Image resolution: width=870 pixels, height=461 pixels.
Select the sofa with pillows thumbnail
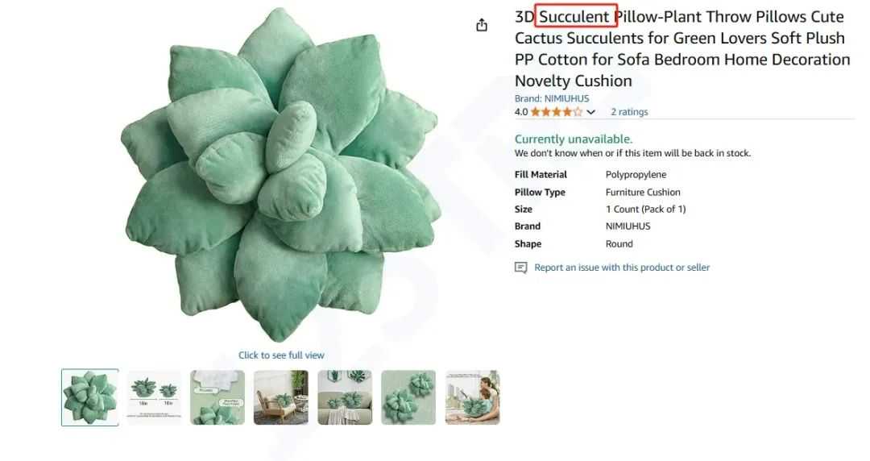point(345,397)
